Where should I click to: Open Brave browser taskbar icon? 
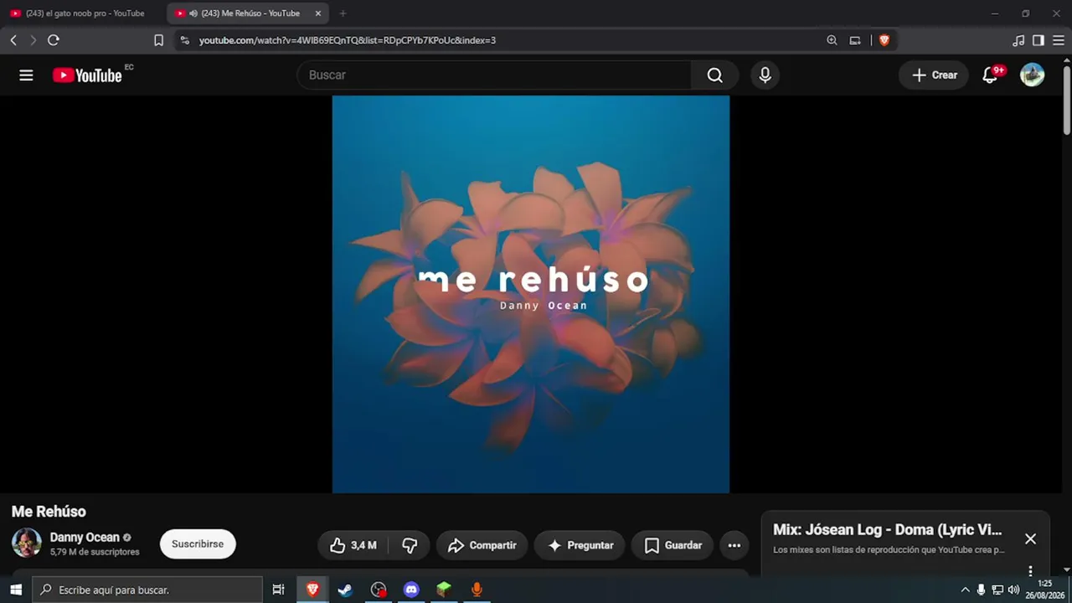[x=312, y=590]
